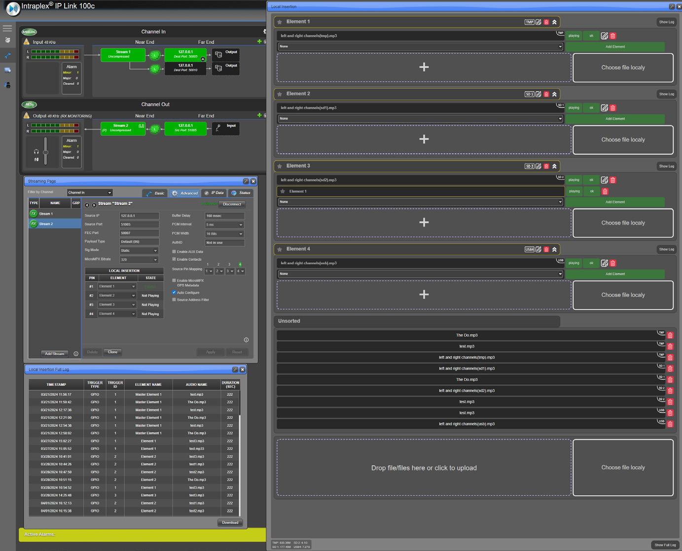This screenshot has height=551, width=682.
Task: Click the green plus icon in Channel In
Action: coord(259,41)
